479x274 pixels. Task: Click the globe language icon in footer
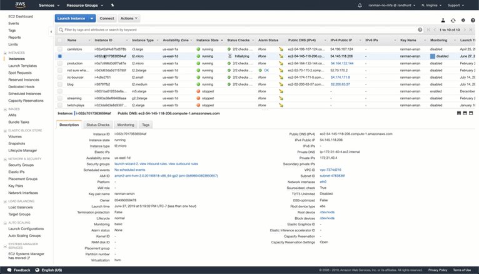point(38,270)
